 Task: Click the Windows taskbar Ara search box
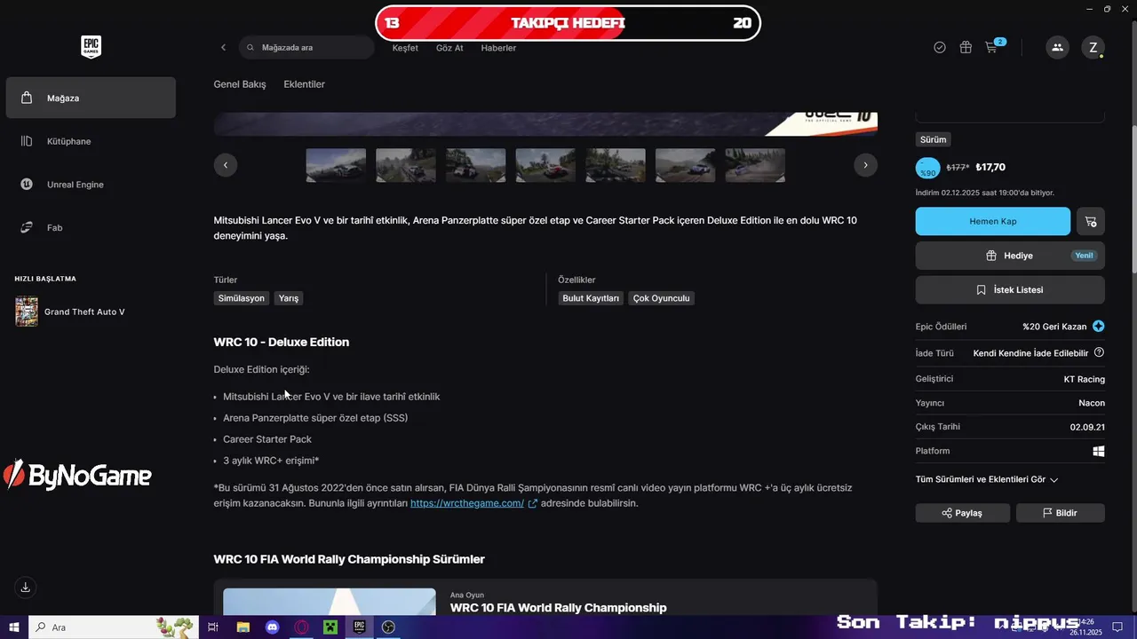point(115,627)
